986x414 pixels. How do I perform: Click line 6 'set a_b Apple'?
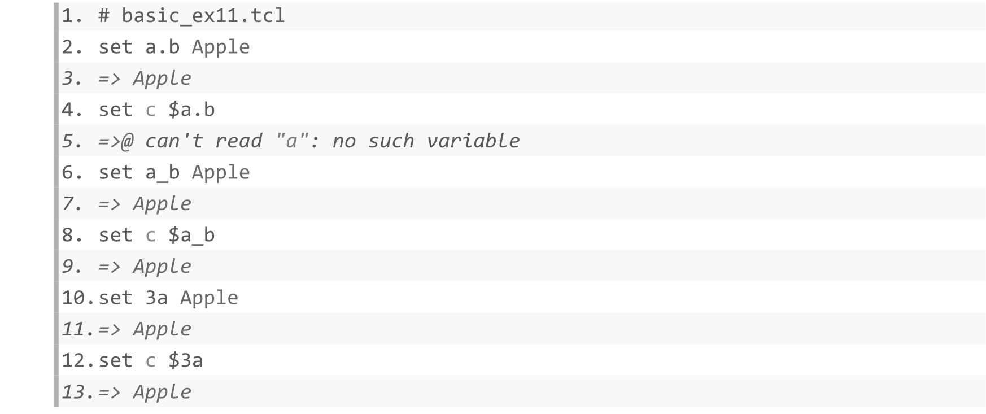click(x=174, y=172)
